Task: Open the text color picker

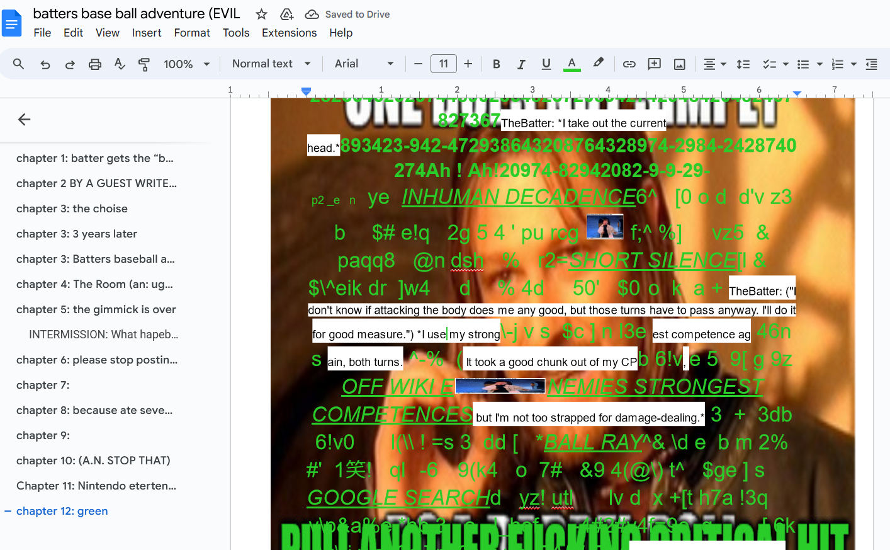Action: pos(571,64)
